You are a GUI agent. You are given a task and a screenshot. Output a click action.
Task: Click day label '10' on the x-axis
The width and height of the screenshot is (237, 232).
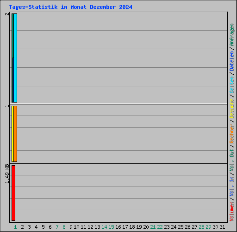[x=76, y=227]
